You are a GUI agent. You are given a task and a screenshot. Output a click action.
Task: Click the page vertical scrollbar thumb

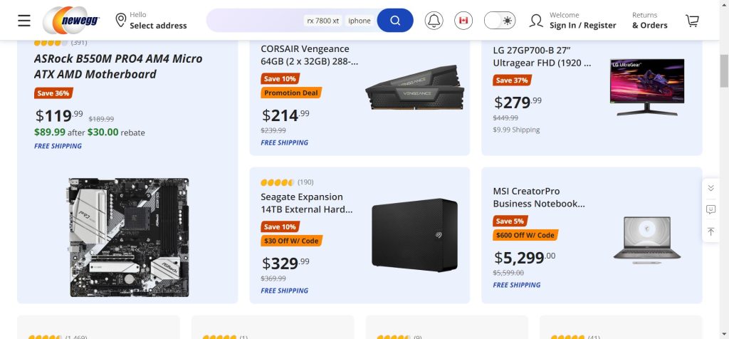point(724,69)
